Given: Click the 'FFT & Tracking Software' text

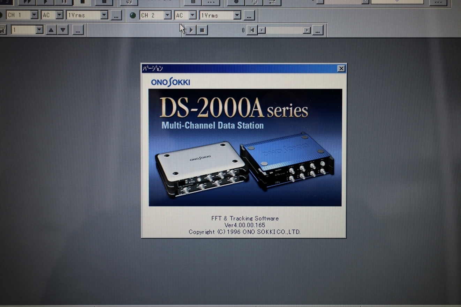Looking at the screenshot, I should pyautogui.click(x=245, y=218).
